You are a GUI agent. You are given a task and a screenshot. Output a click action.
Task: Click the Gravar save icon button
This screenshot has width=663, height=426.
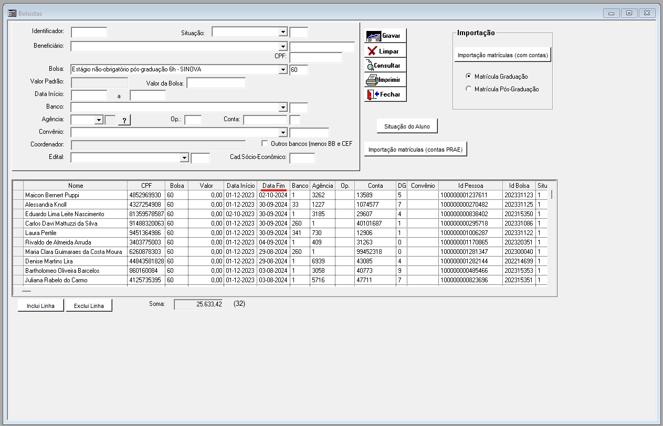coord(385,36)
